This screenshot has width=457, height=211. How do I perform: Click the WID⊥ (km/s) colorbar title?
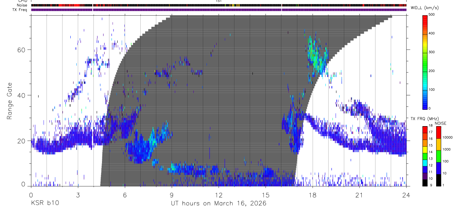click(x=425, y=7)
